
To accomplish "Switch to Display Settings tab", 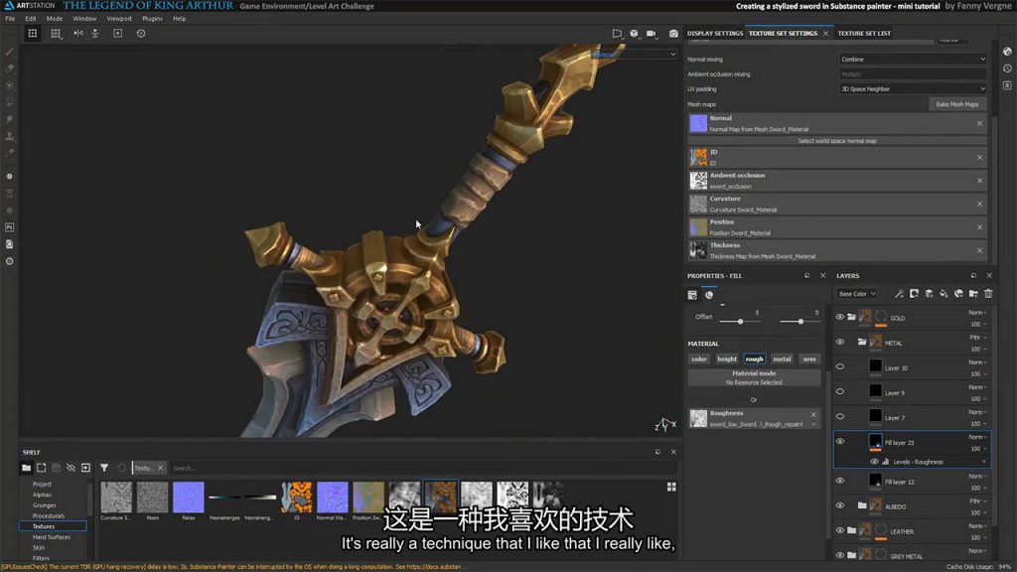I will point(715,33).
